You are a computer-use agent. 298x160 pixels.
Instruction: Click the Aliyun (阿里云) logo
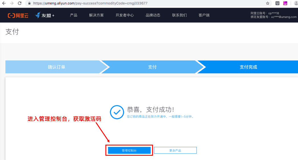click(x=18, y=15)
